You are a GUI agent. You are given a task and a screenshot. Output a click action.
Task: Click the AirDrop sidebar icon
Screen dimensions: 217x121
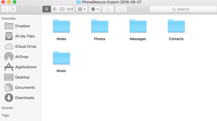[x=9, y=56]
